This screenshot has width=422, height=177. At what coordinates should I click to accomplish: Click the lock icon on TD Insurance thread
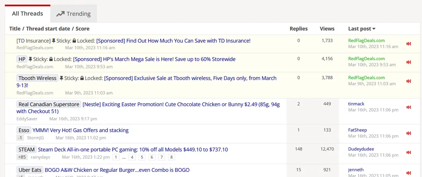point(74,41)
